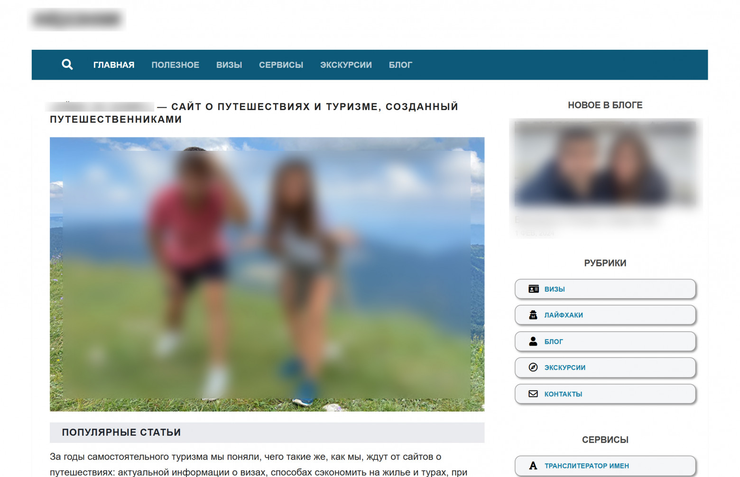Open ЭКСКУРСИИ in the navigation bar
Image resolution: width=740 pixels, height=477 pixels.
346,65
